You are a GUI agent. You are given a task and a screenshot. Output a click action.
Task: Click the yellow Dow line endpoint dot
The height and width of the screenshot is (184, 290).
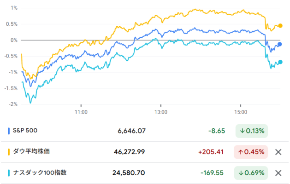280,26
